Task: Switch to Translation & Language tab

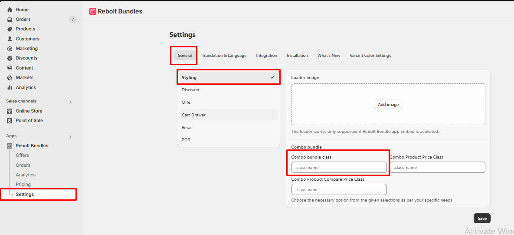Action: tap(224, 56)
